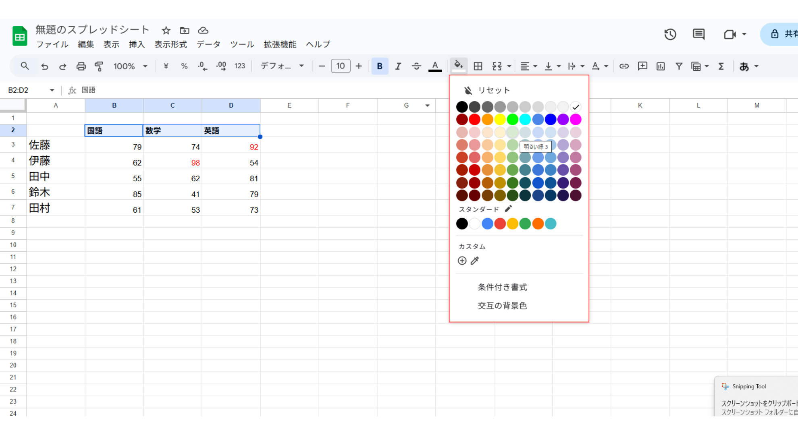
Task: Insert a link
Action: point(624,66)
